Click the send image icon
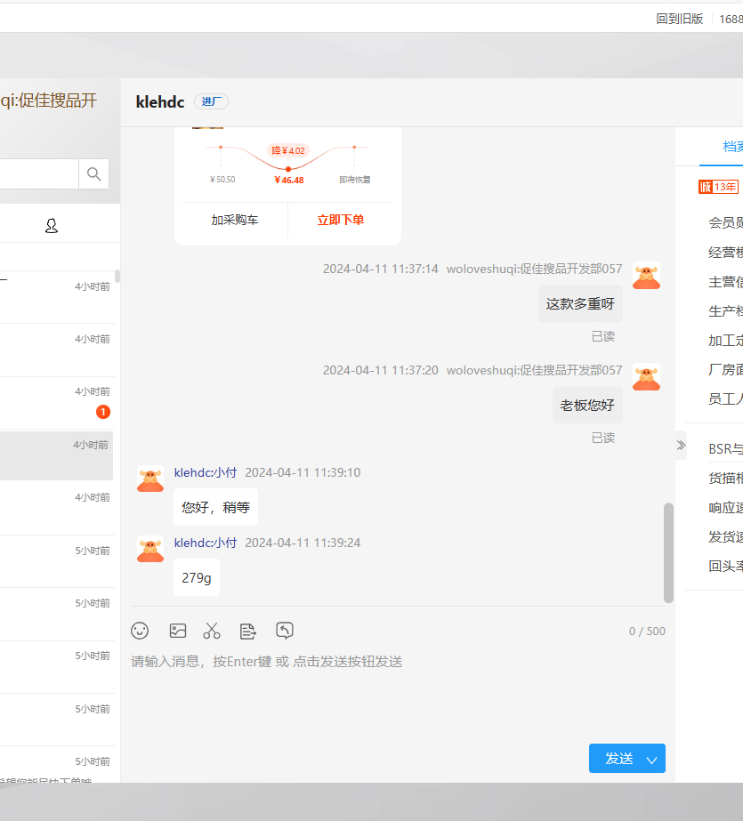The height and width of the screenshot is (821, 743). point(178,631)
